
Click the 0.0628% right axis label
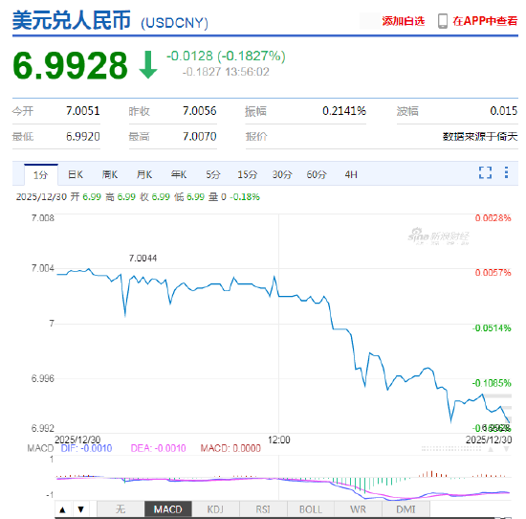[493, 218]
